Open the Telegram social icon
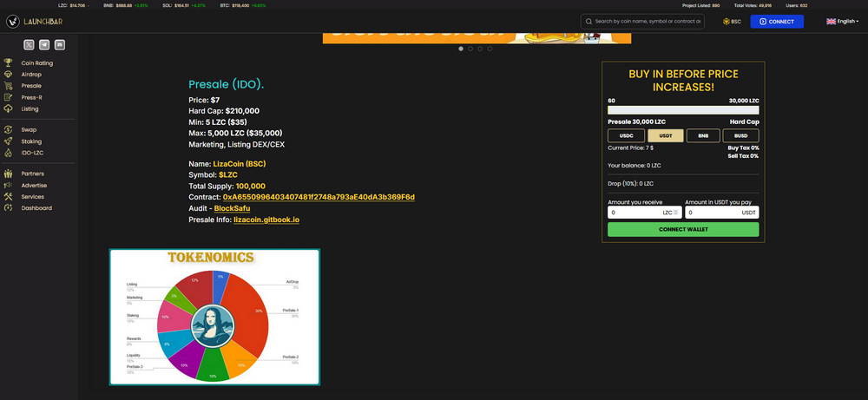868x400 pixels. pos(44,44)
